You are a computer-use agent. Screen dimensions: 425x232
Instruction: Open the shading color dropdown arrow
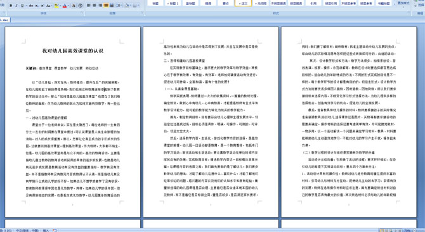click(x=131, y=6)
